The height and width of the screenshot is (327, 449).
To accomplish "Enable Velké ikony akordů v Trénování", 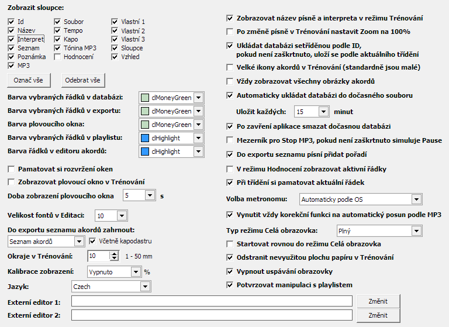I will point(230,67).
